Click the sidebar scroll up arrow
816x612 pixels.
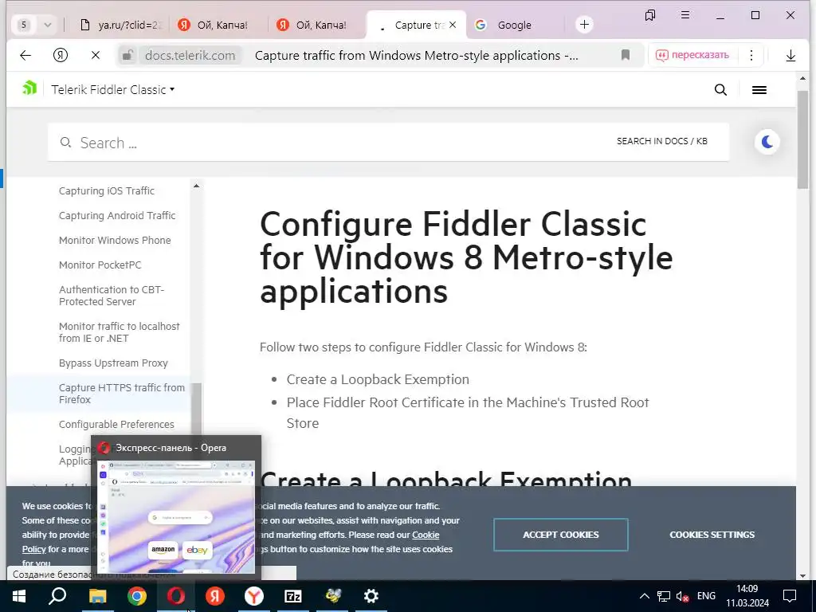(196, 186)
